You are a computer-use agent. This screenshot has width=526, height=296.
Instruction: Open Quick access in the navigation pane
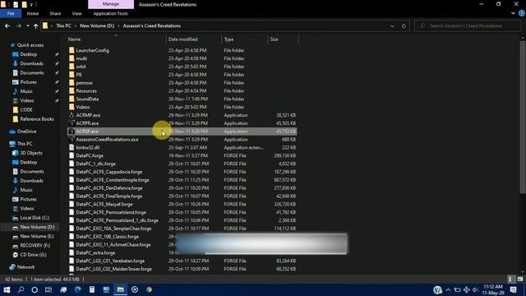(x=30, y=45)
